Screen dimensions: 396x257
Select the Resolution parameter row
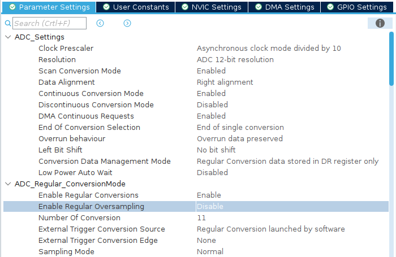196,59
